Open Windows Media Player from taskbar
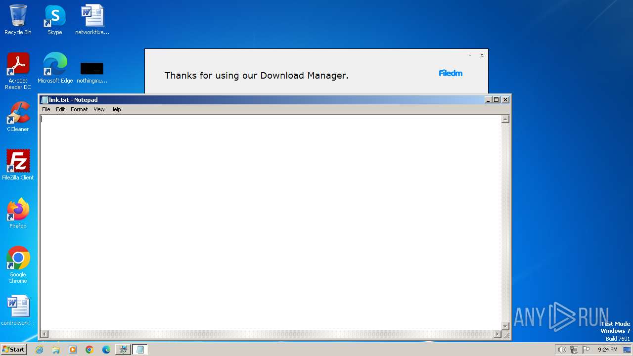 click(73, 350)
